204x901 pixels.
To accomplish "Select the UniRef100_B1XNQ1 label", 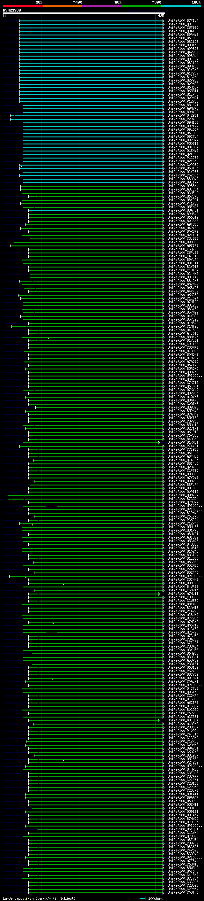I will 183,442.
